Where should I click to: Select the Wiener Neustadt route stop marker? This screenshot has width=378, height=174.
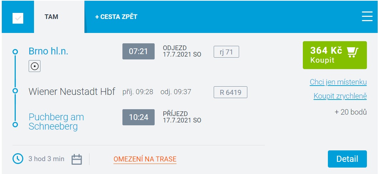[x=15, y=91]
